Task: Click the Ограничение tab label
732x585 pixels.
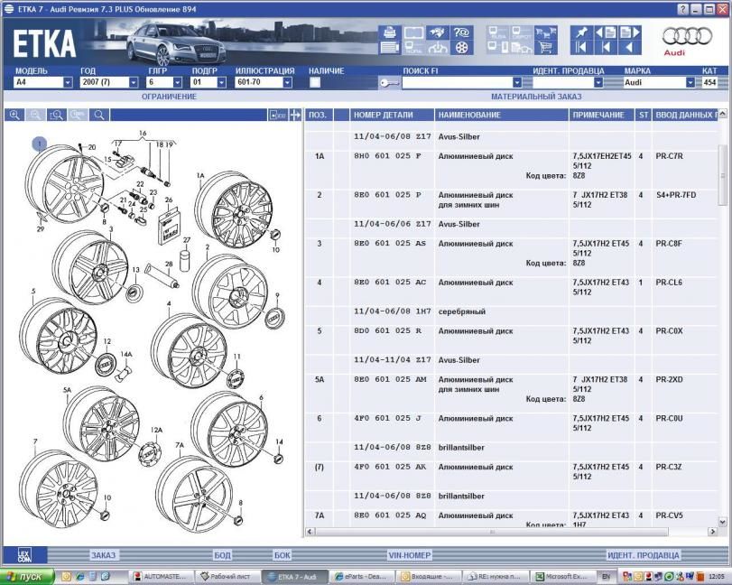Action: click(x=169, y=97)
